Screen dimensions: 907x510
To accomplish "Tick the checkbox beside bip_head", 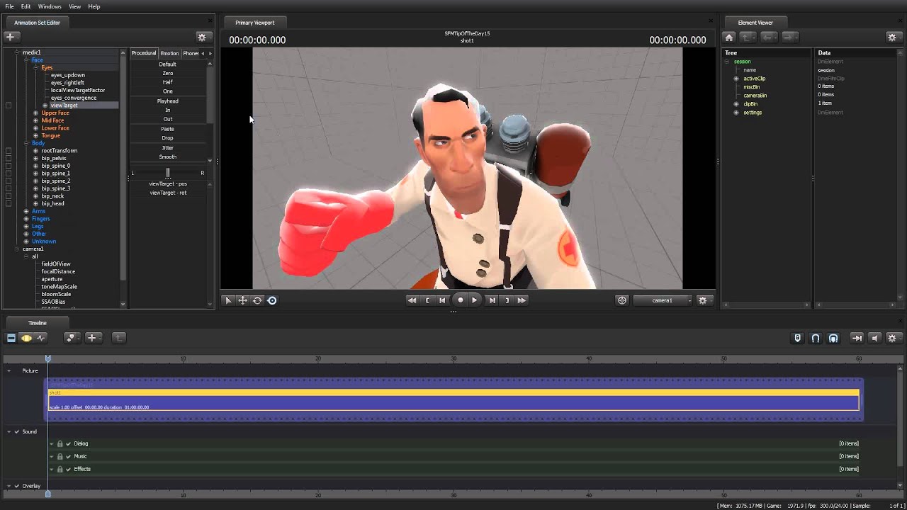I will [x=9, y=204].
